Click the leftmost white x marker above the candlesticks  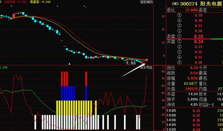[11, 6]
